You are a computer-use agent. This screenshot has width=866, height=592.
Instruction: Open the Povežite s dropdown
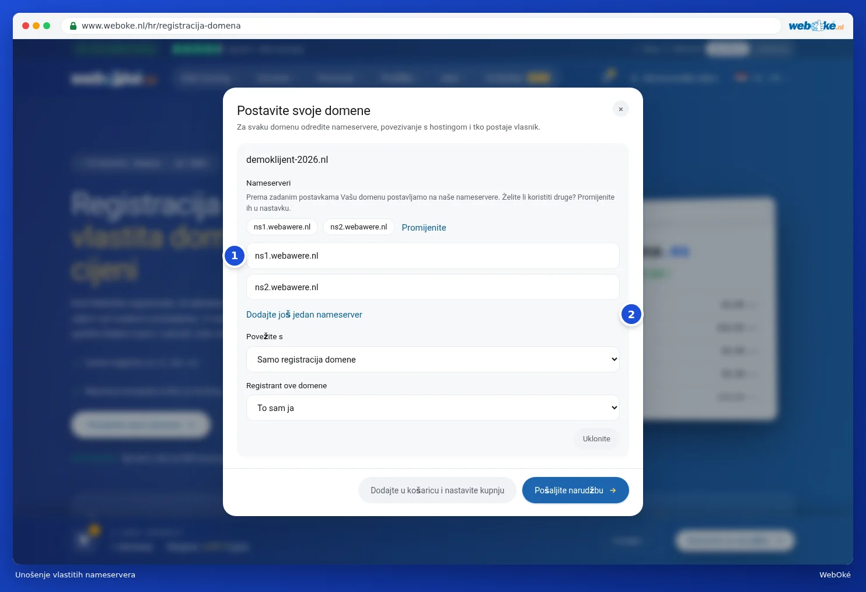tap(433, 360)
